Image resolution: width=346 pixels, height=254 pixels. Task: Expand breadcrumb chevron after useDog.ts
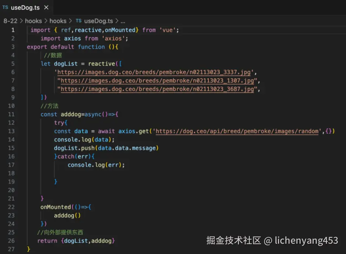coord(117,21)
